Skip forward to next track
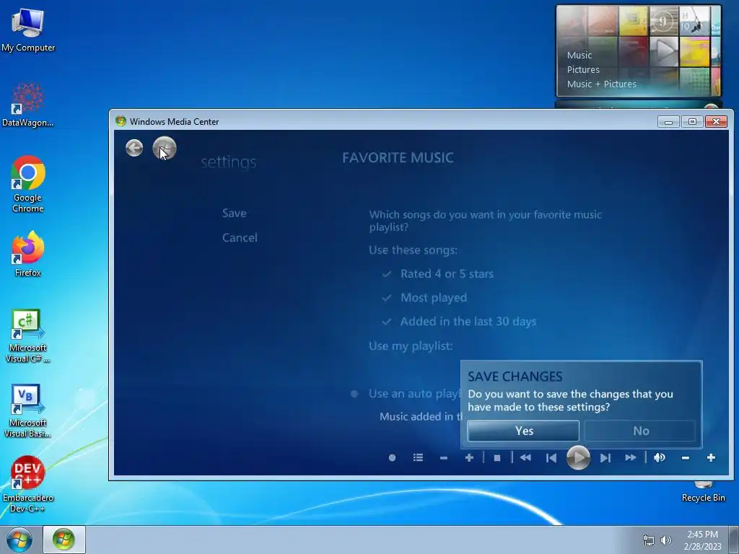The width and height of the screenshot is (739, 554). coord(605,457)
